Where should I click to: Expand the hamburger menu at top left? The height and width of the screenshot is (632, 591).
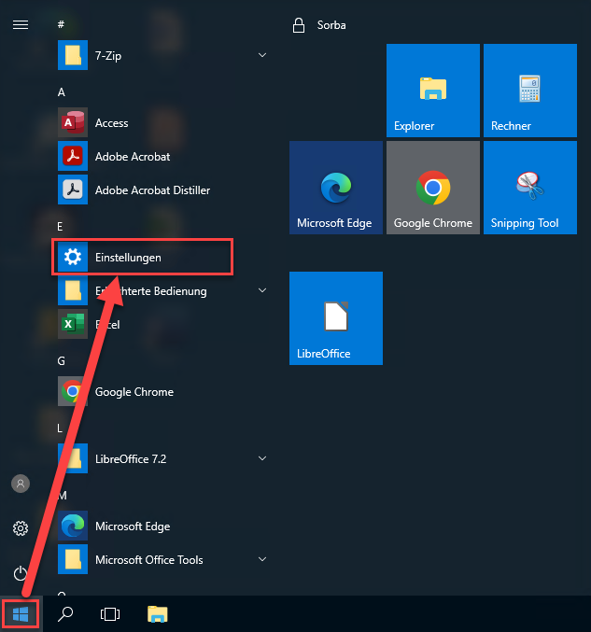(21, 25)
